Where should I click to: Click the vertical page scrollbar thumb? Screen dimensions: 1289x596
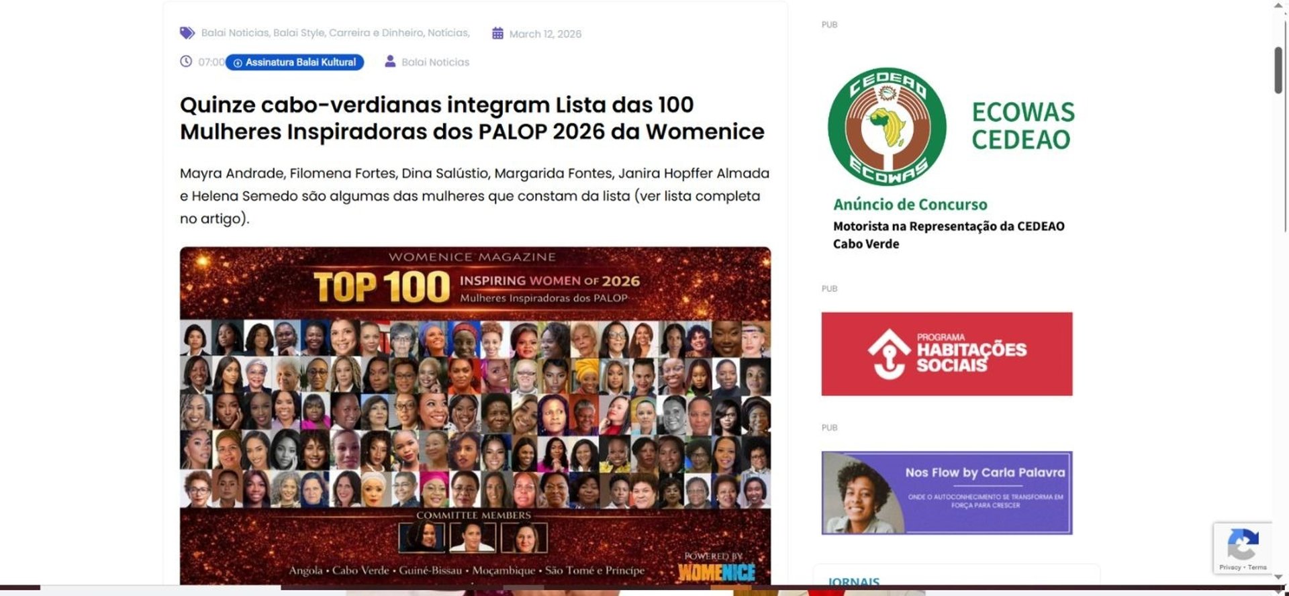pos(1279,70)
